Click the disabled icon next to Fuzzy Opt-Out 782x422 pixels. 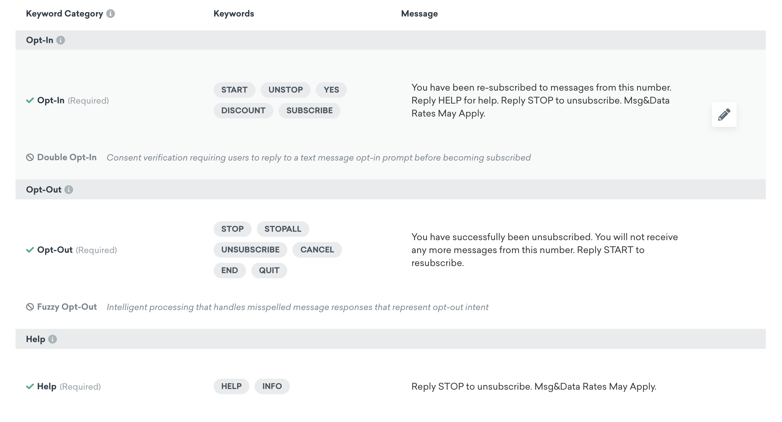(x=30, y=307)
